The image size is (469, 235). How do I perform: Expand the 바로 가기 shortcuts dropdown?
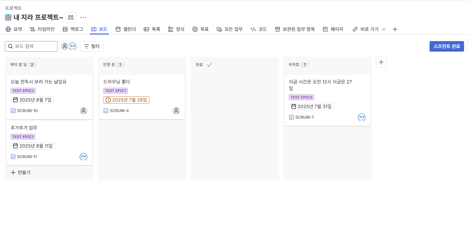pyautogui.click(x=369, y=29)
